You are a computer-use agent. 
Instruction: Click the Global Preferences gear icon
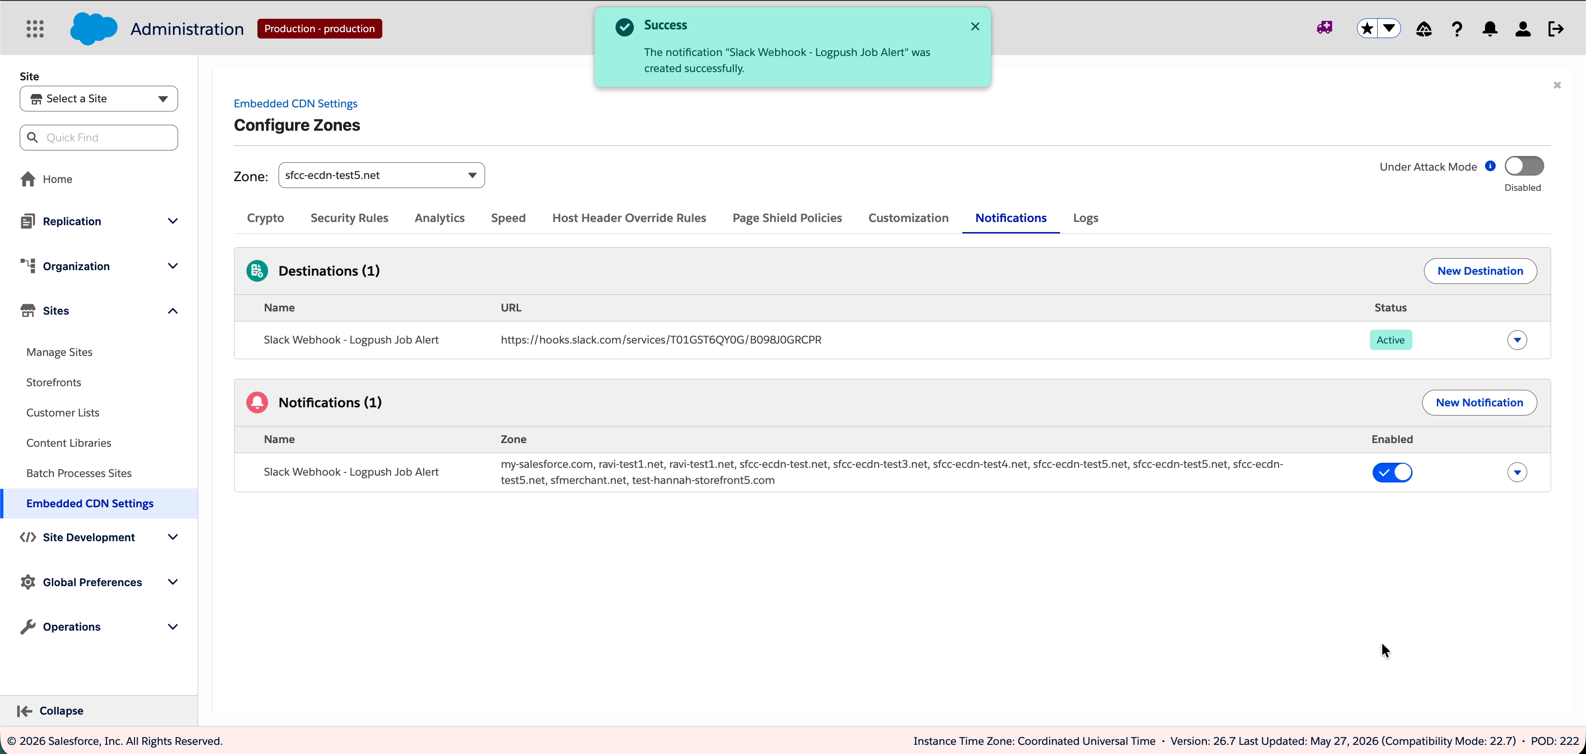coord(28,582)
